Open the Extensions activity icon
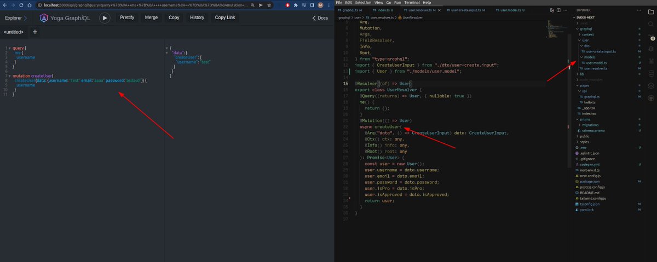The width and height of the screenshot is (657, 262). coord(652,62)
